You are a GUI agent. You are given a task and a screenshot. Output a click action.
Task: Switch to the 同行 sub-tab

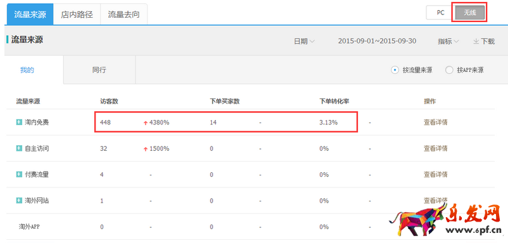[99, 70]
